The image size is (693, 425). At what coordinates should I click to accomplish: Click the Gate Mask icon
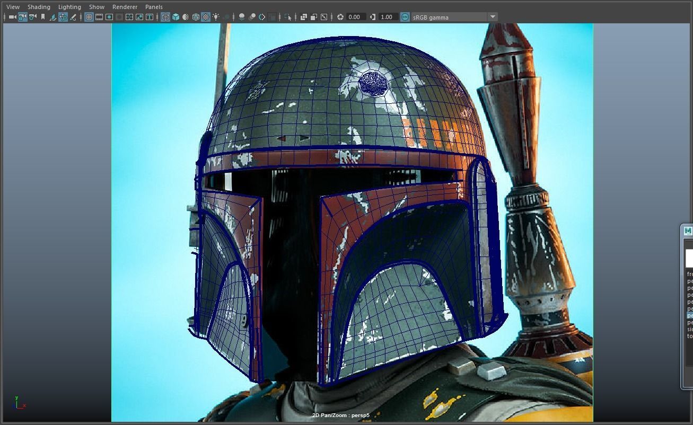click(119, 17)
